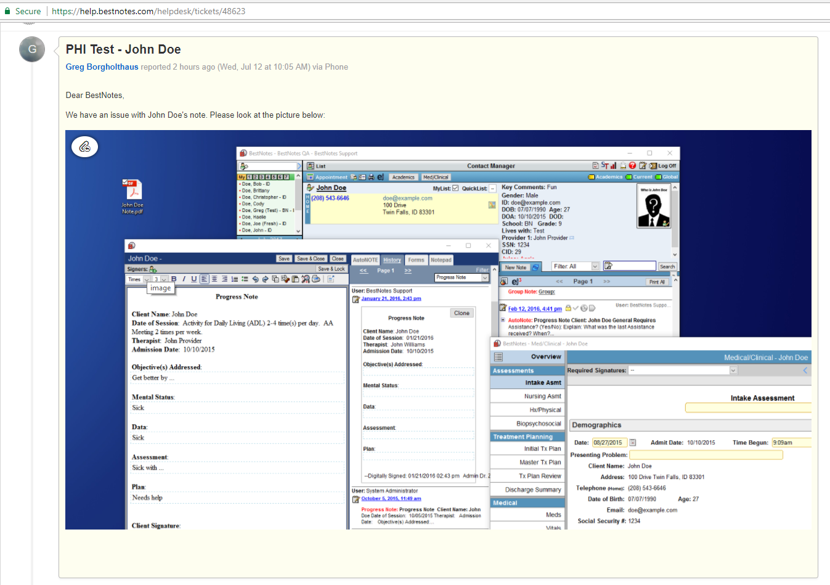830x585 pixels.
Task: Click the Save & Close button
Action: [x=311, y=259]
